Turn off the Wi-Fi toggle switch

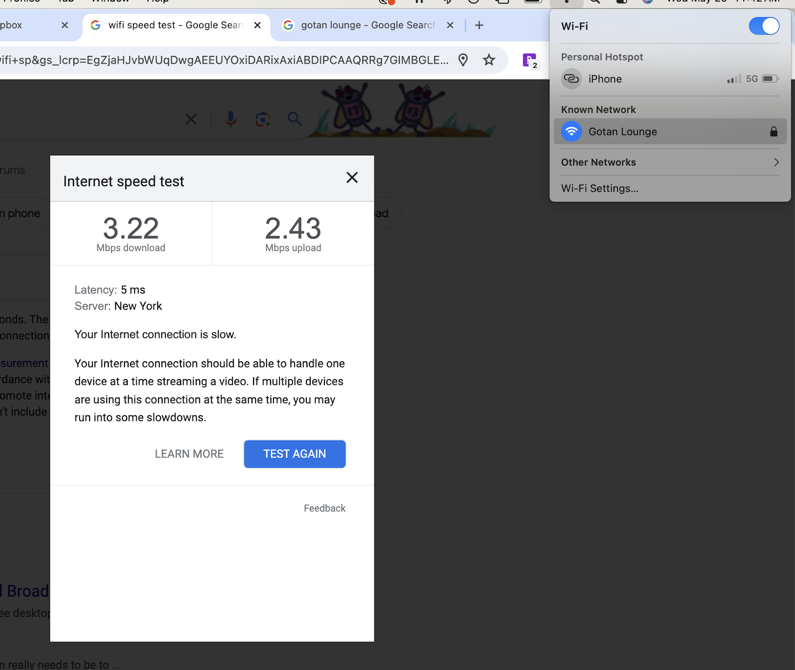[764, 26]
